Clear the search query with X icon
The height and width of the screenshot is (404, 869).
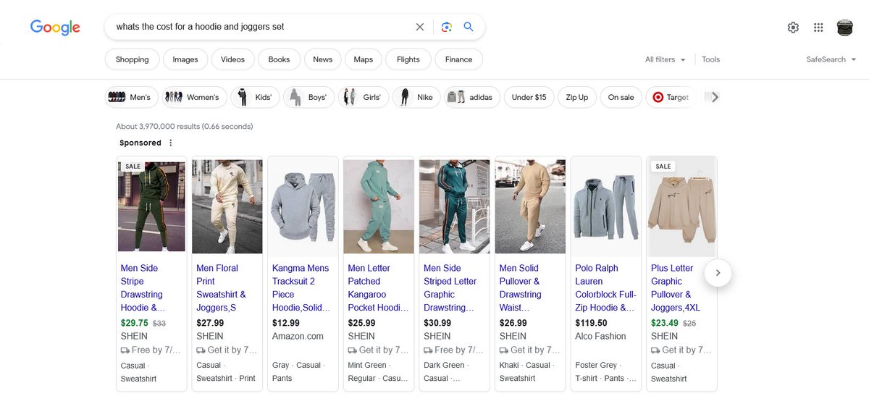pos(420,27)
